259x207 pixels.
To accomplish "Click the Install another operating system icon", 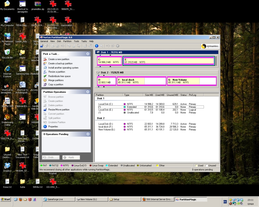I will coord(45,68).
